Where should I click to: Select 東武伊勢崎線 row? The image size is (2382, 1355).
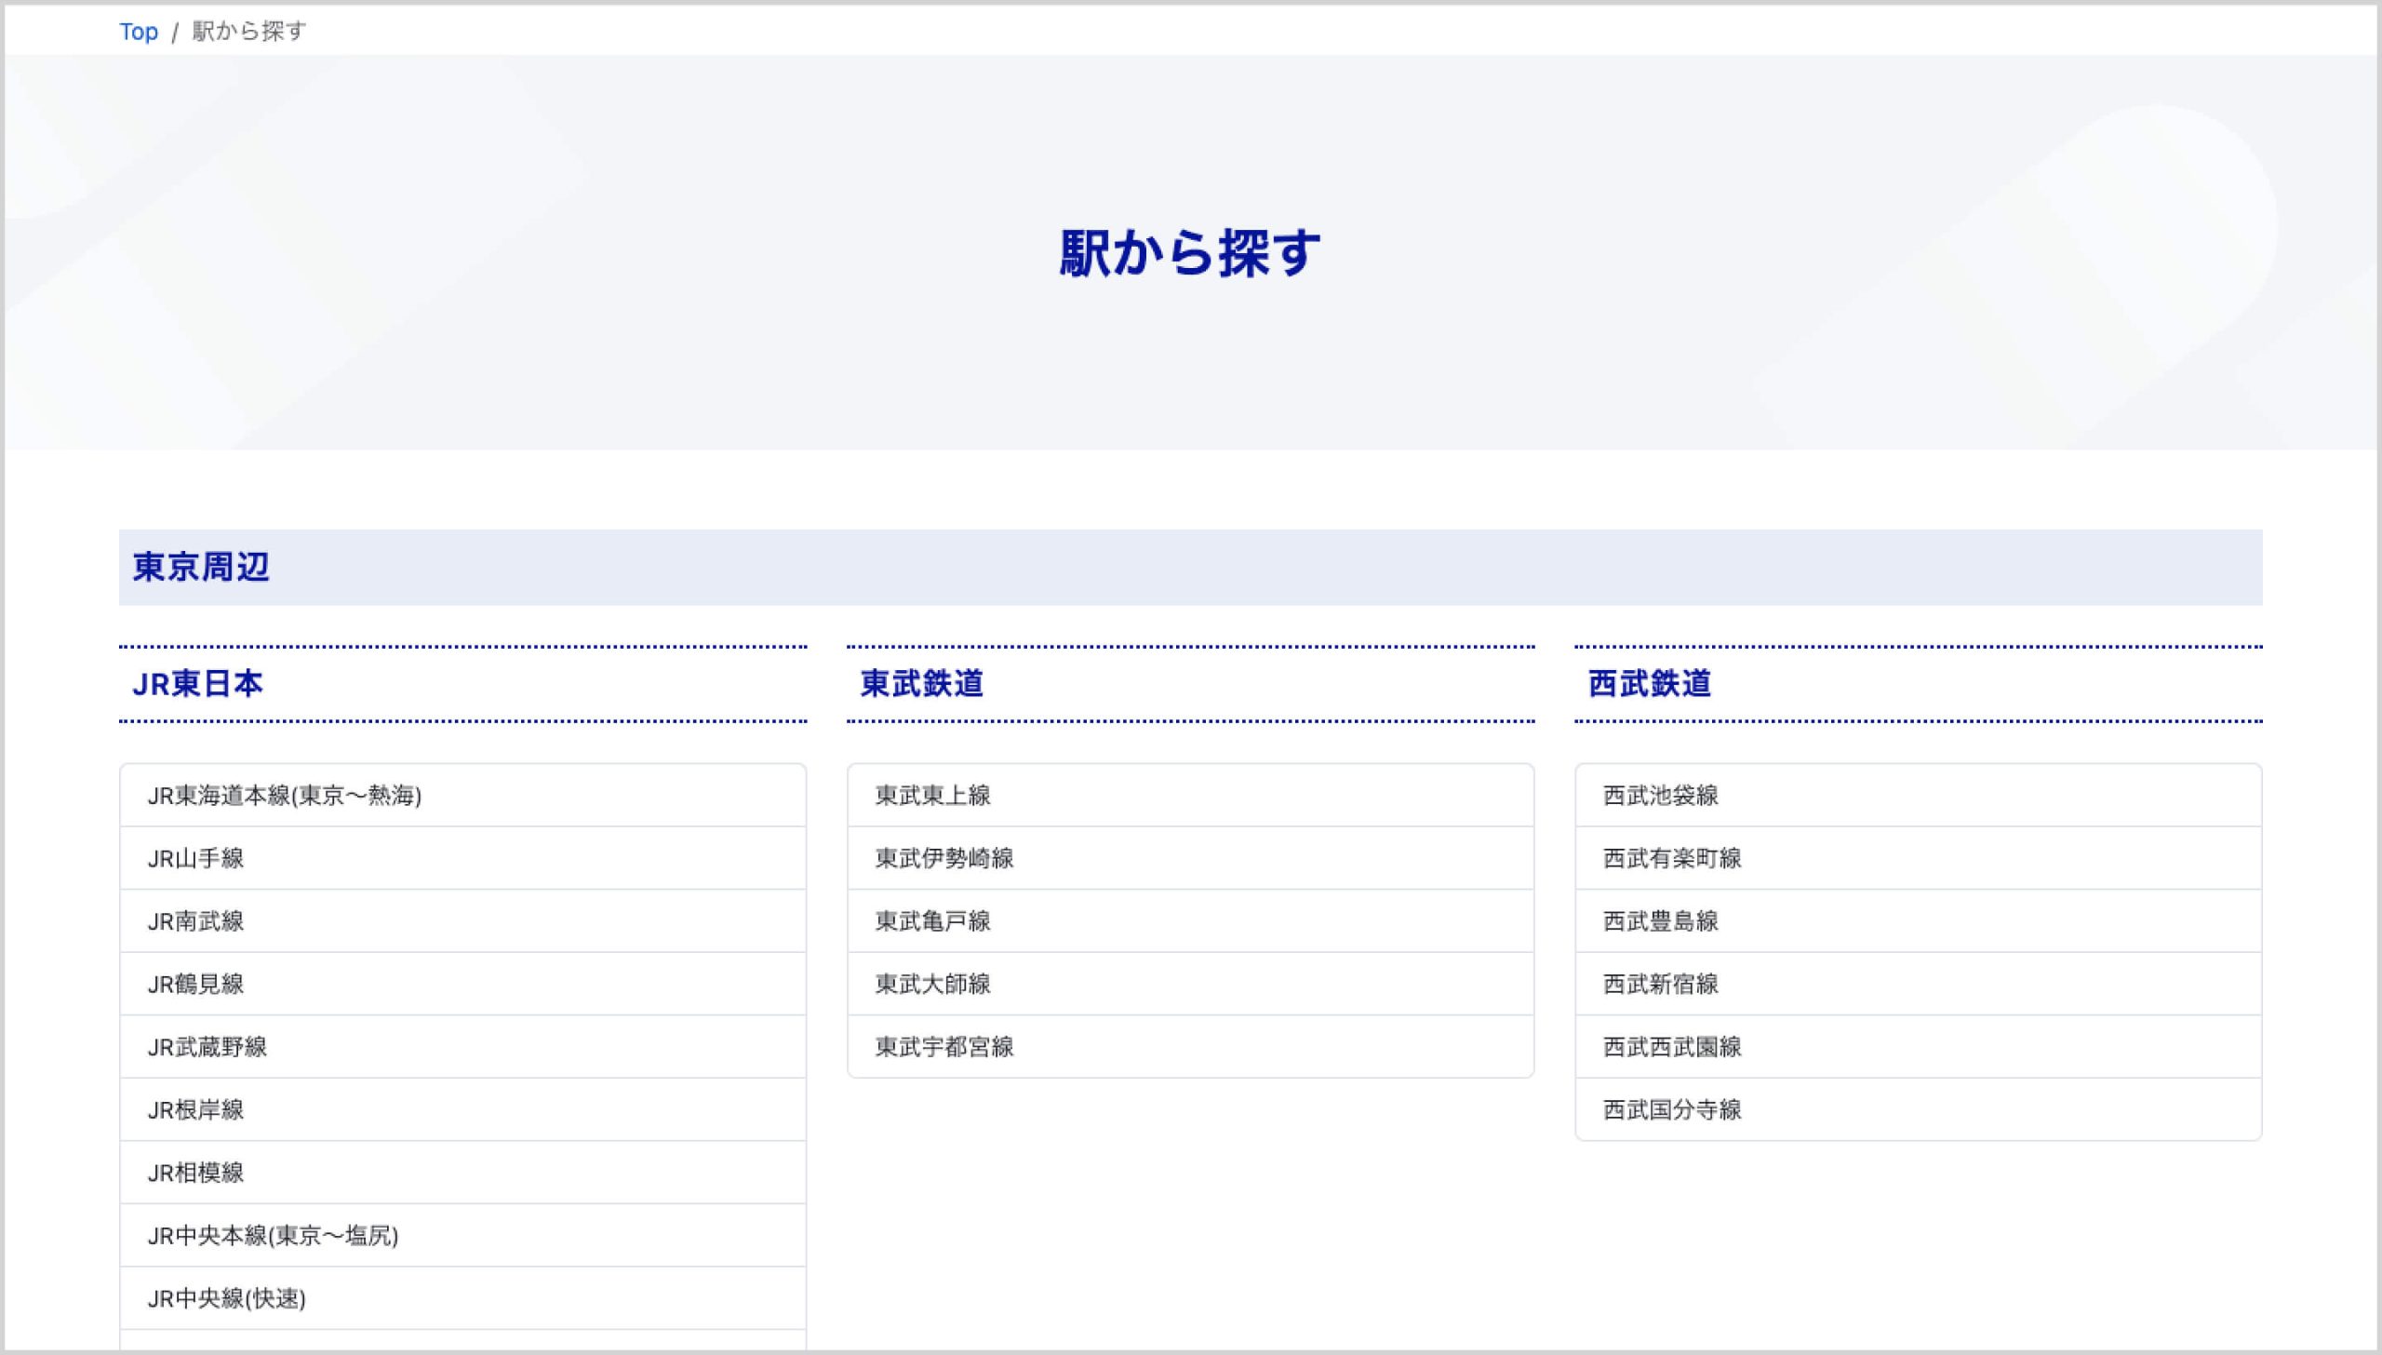point(1190,858)
